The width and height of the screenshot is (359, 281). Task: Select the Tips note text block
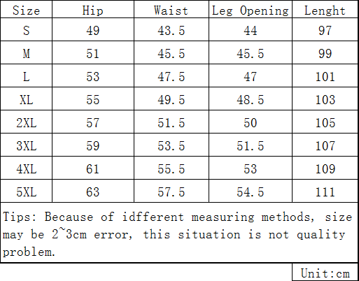177,234
